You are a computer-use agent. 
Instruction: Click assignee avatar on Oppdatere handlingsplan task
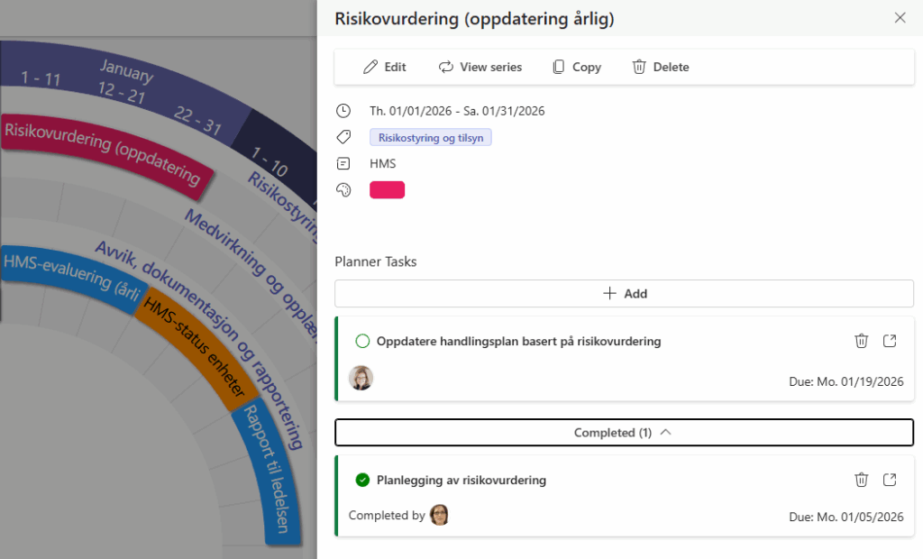tap(361, 378)
